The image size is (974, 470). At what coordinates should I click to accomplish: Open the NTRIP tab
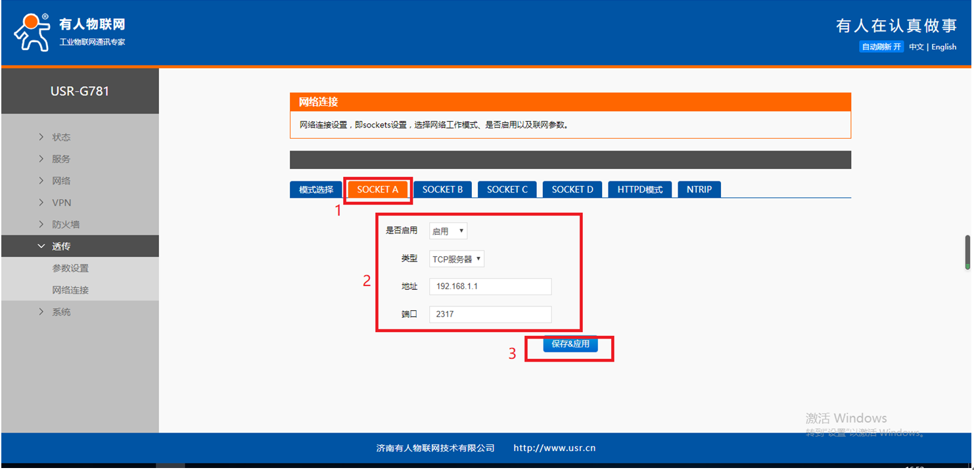(699, 189)
